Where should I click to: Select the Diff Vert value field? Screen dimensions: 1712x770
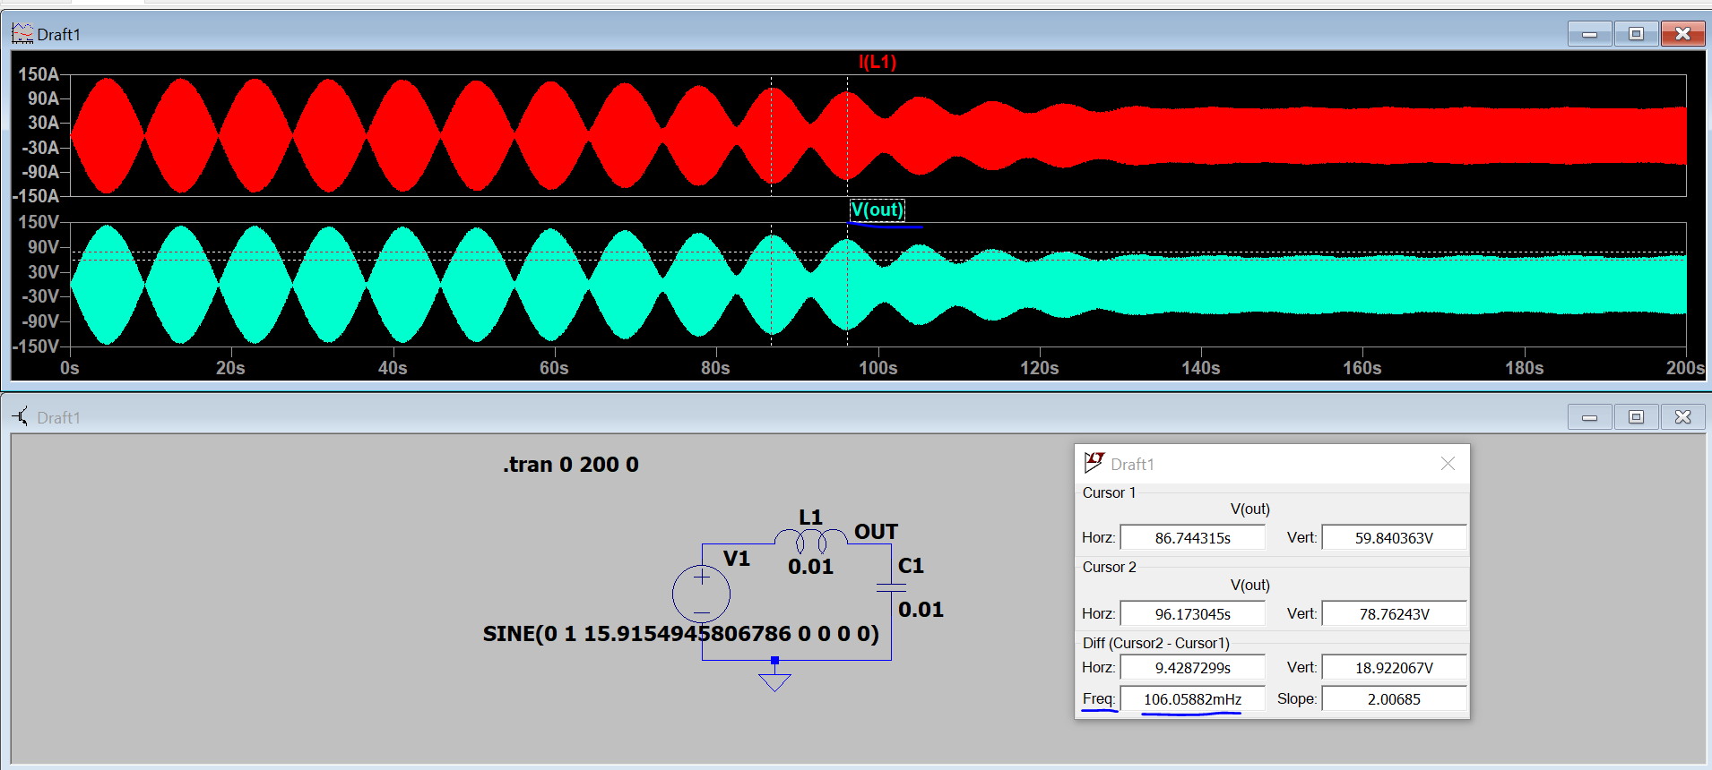pos(1394,667)
